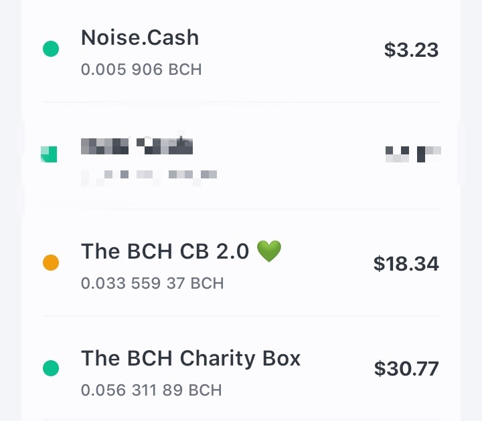
Task: Click the divider above The BCH Charity Box
Action: pos(241,315)
